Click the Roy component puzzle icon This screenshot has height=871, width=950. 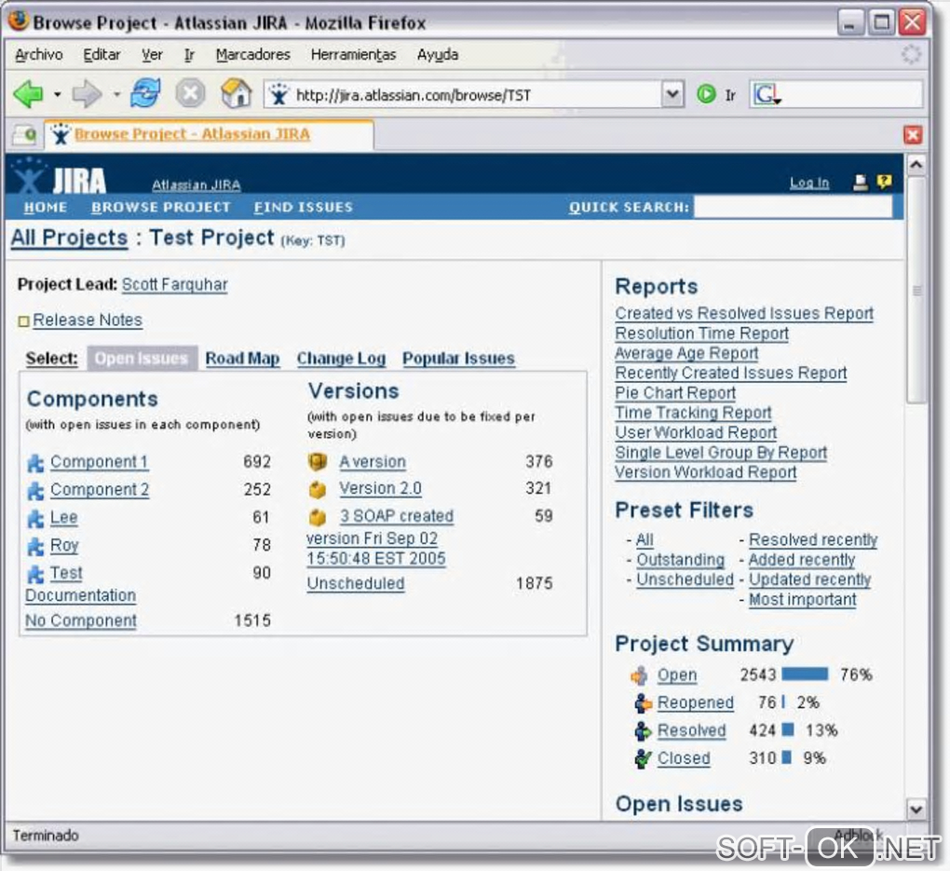[35, 547]
